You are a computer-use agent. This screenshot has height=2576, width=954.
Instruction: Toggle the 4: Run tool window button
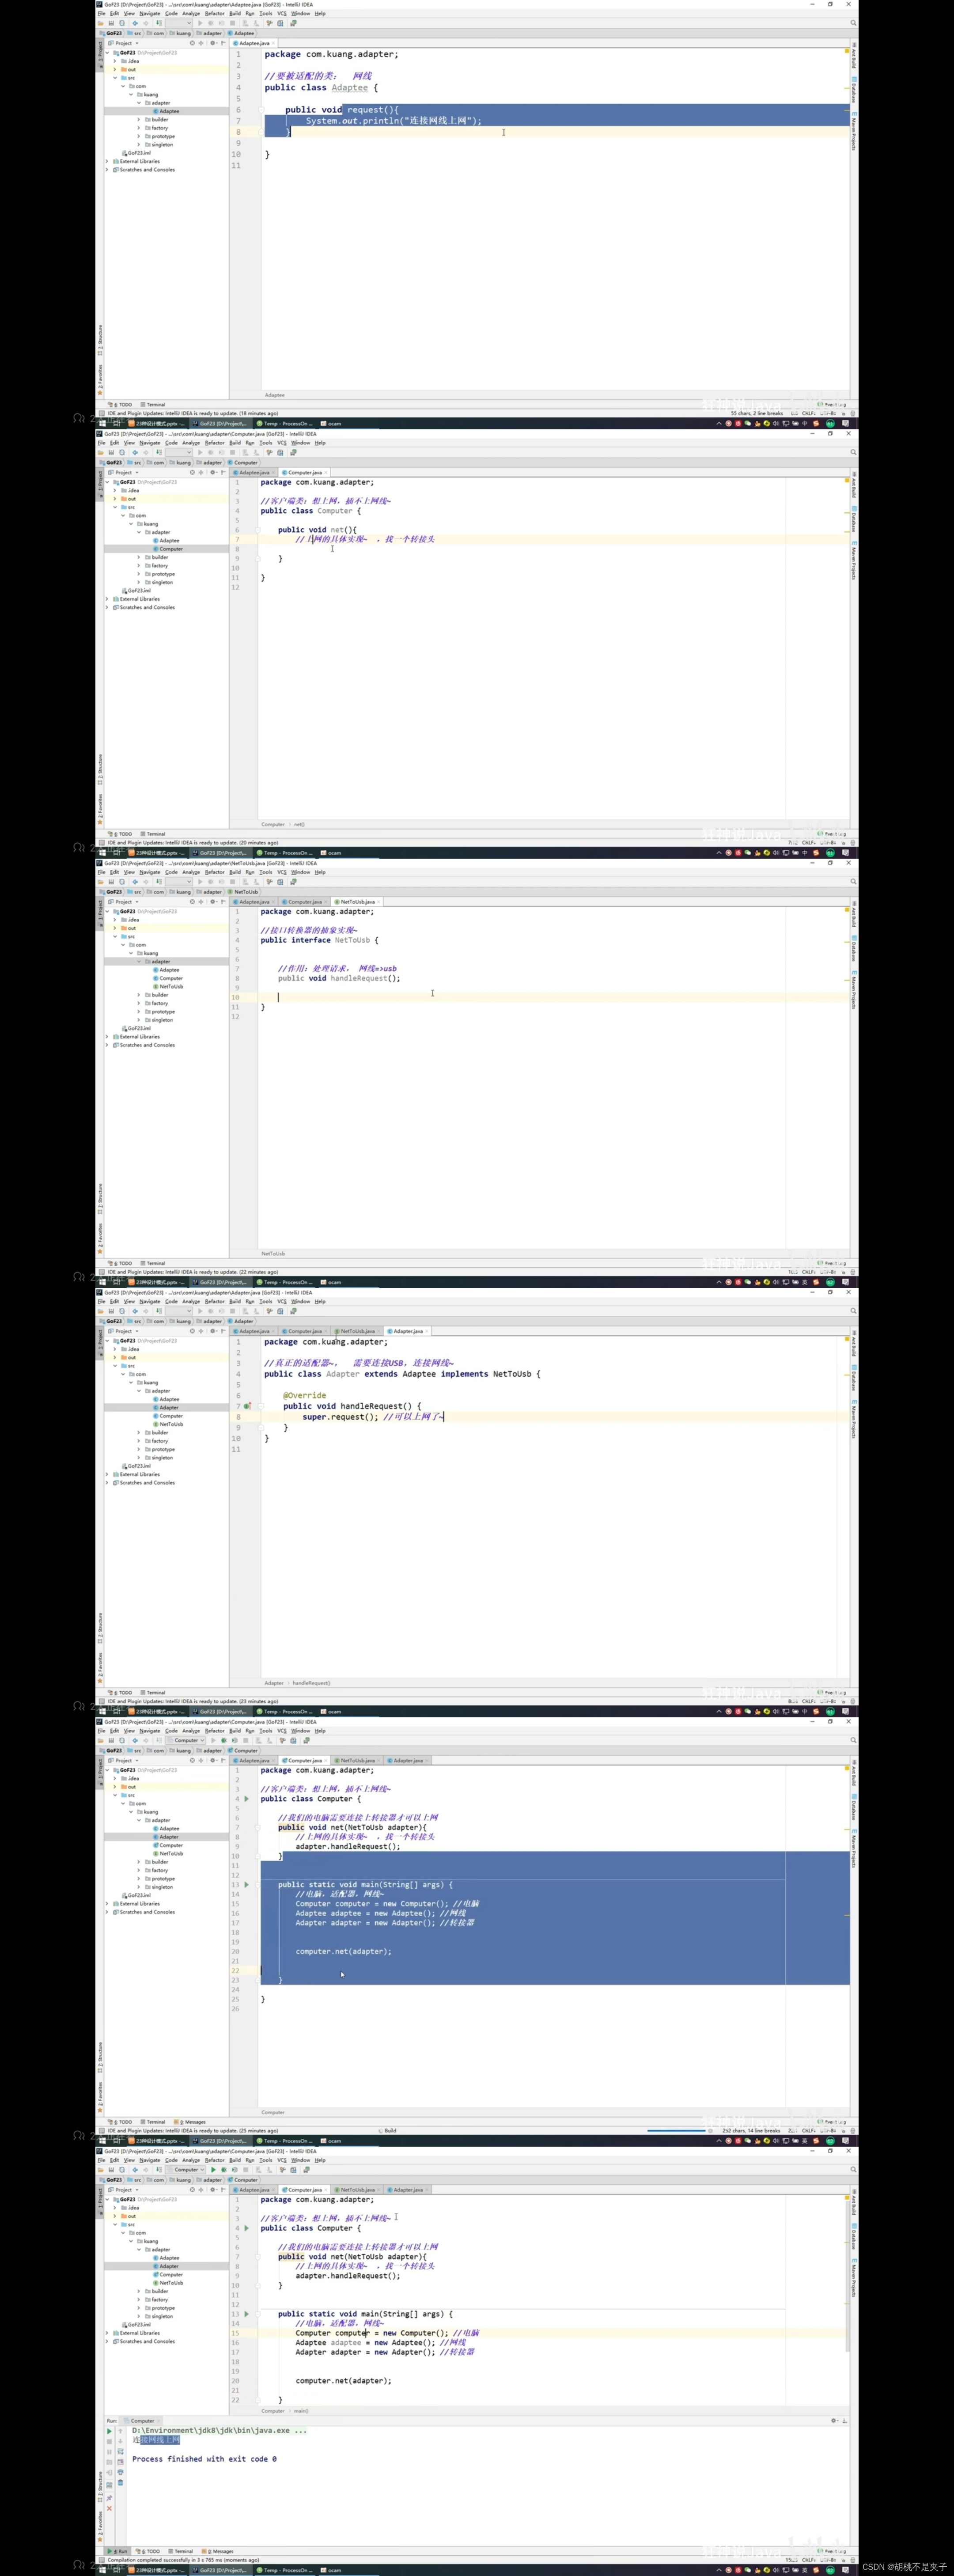[118, 2551]
